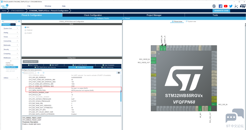Expand the System Core category
Screen dimensions: 246x130
(11, 28)
